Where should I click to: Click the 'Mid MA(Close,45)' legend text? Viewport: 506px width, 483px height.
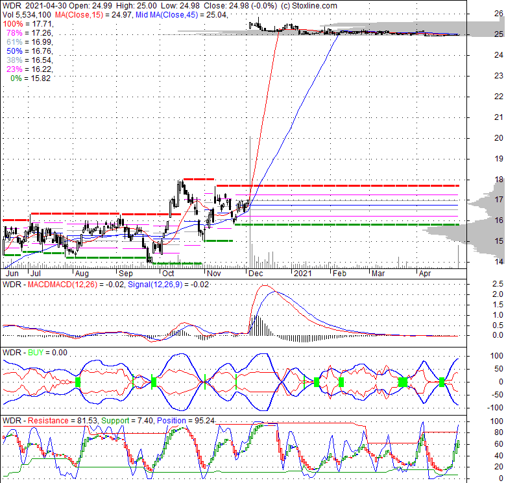click(167, 14)
